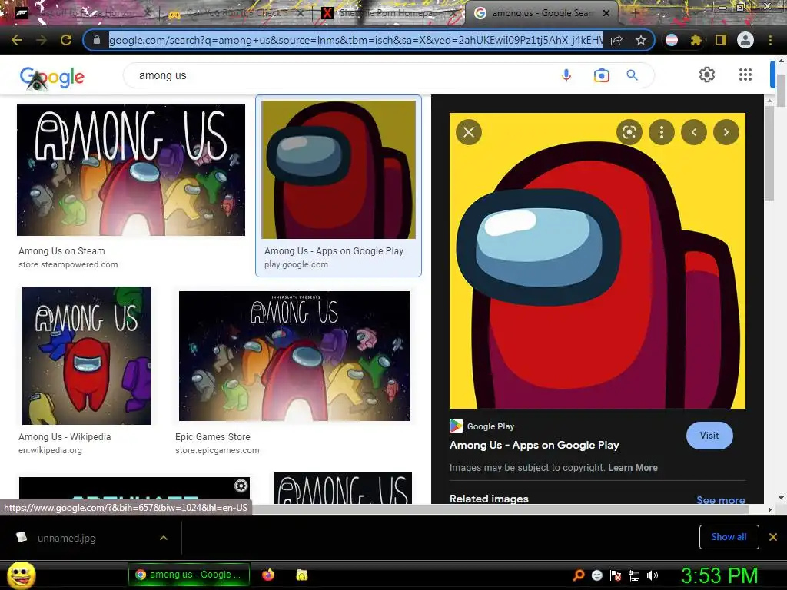Open the network tray icon
This screenshot has height=590, width=787.
(x=634, y=575)
